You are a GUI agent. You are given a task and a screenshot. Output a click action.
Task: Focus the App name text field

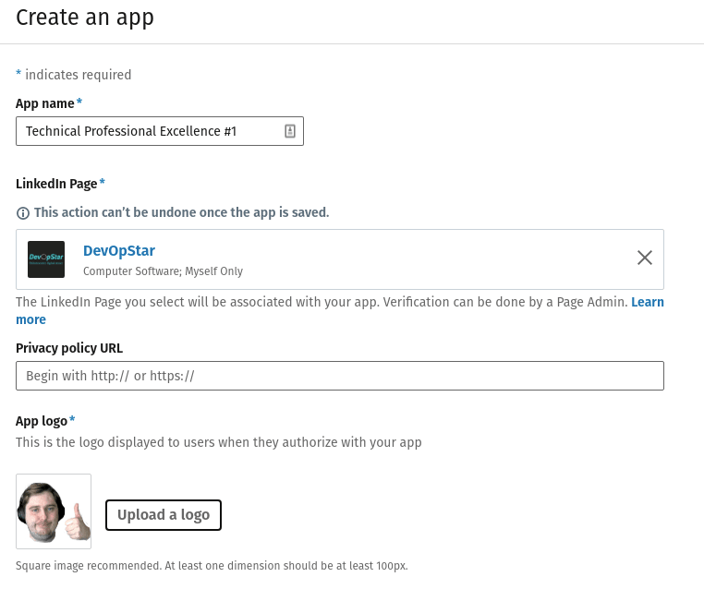(148, 131)
